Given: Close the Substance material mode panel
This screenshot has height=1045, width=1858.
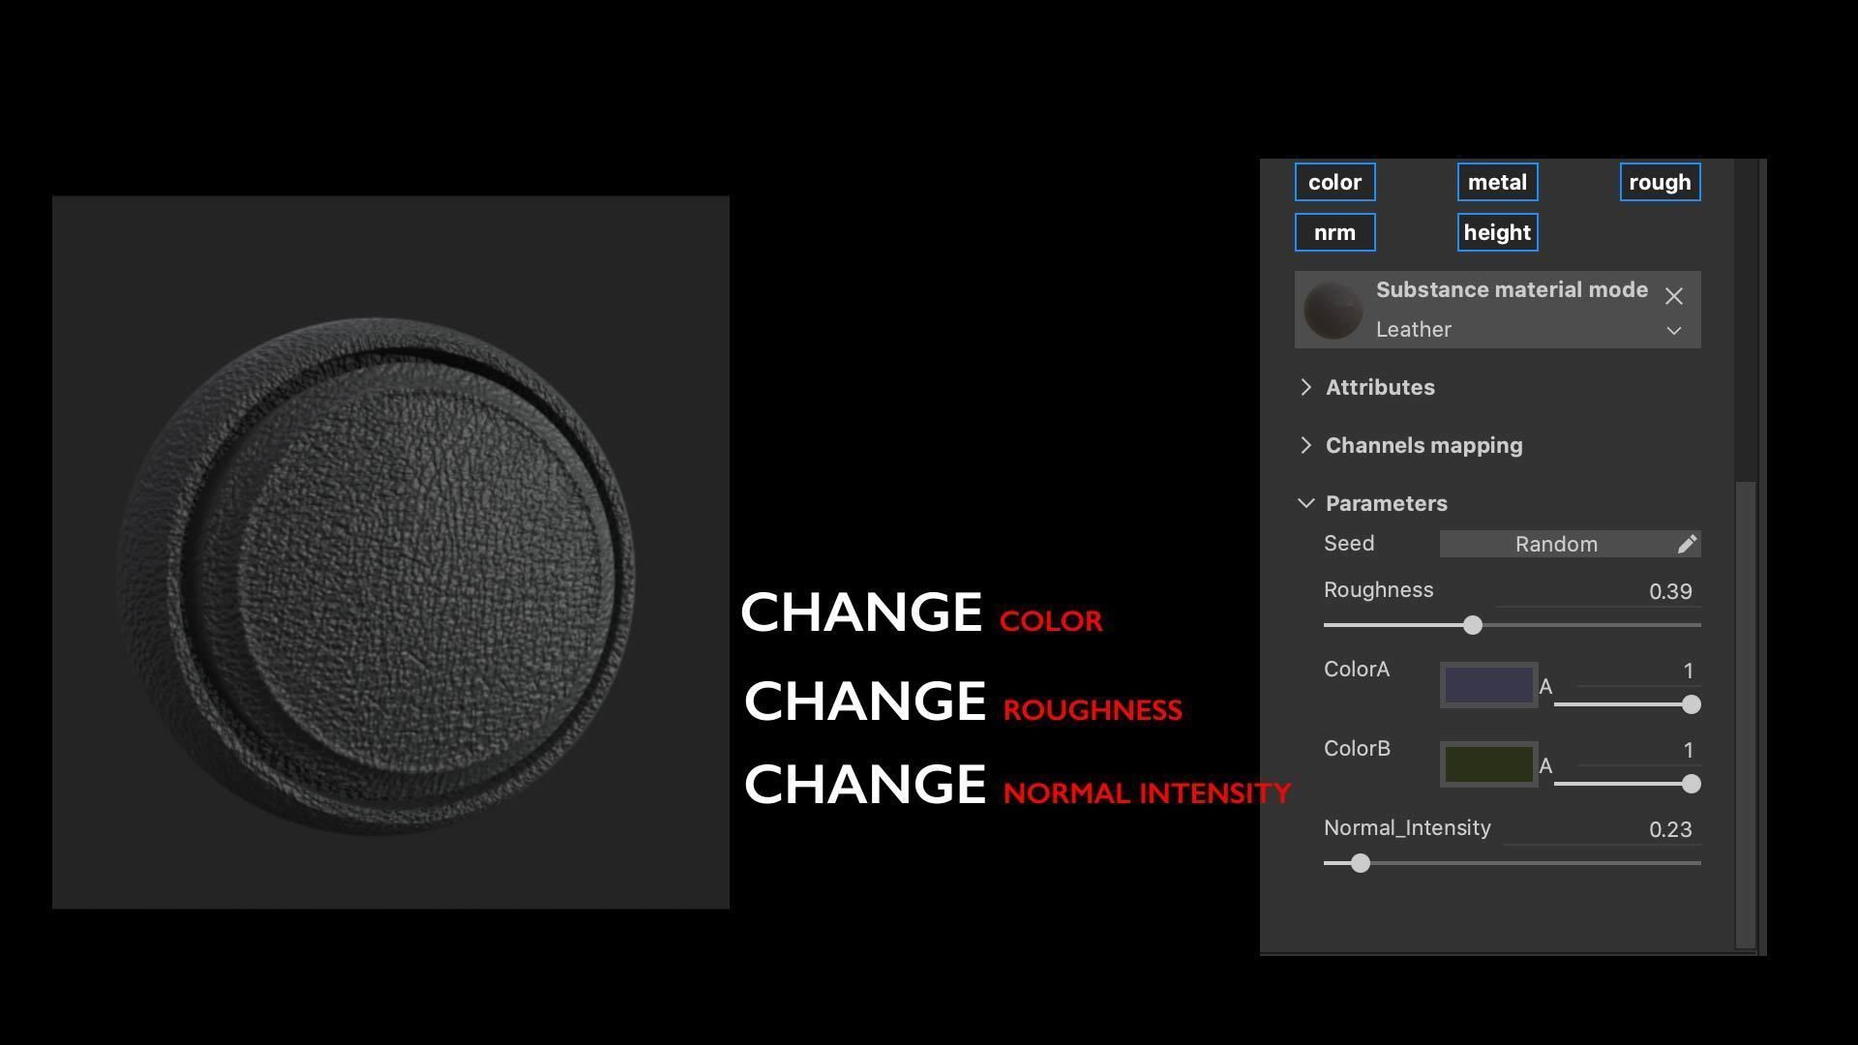Looking at the screenshot, I should [x=1673, y=296].
